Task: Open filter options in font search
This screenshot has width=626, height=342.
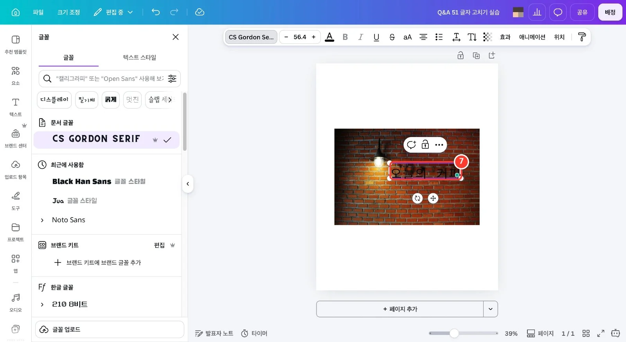Action: pyautogui.click(x=172, y=79)
